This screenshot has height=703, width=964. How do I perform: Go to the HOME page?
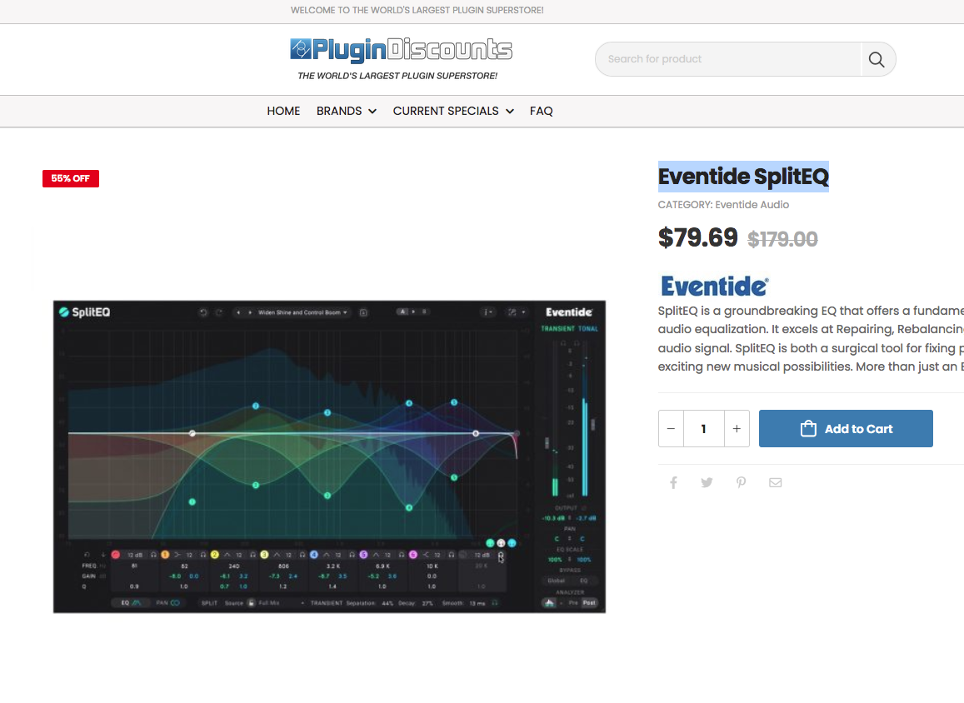283,112
